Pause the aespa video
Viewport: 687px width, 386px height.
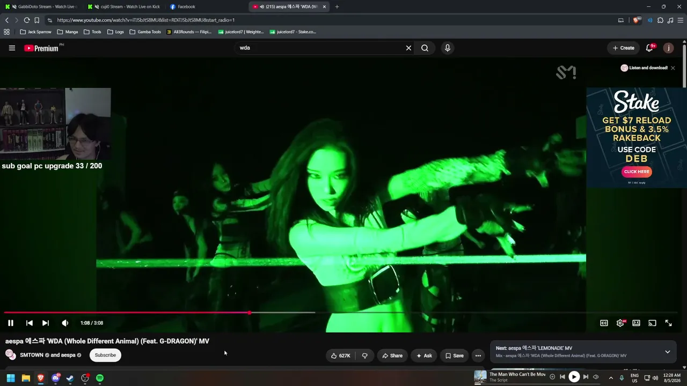coord(11,323)
